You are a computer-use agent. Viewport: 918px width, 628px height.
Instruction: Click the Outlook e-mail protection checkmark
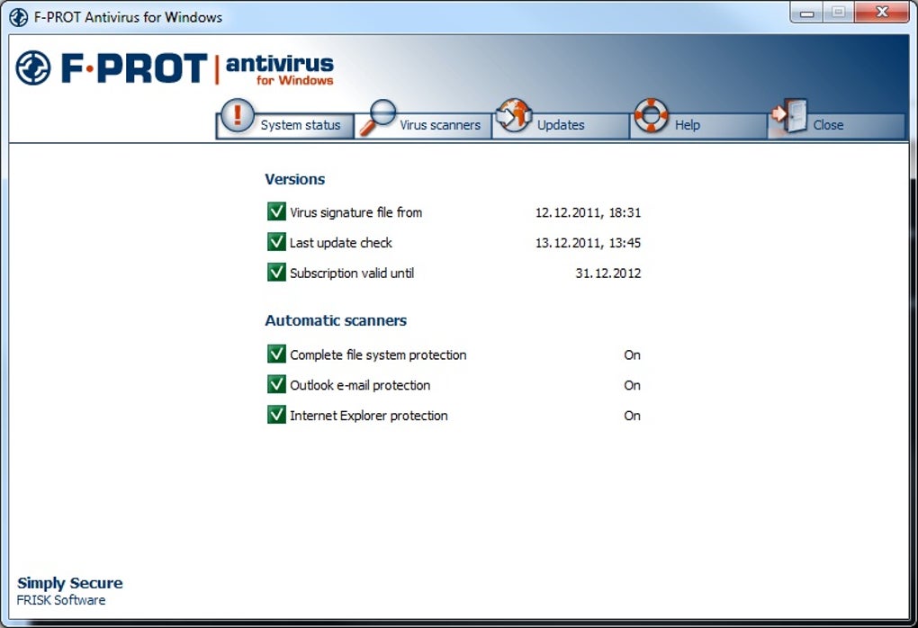(276, 384)
